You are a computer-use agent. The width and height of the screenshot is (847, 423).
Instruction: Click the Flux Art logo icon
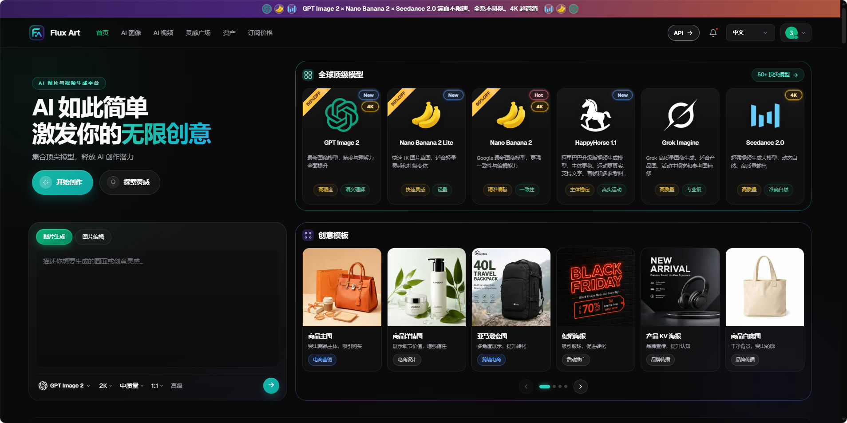37,33
